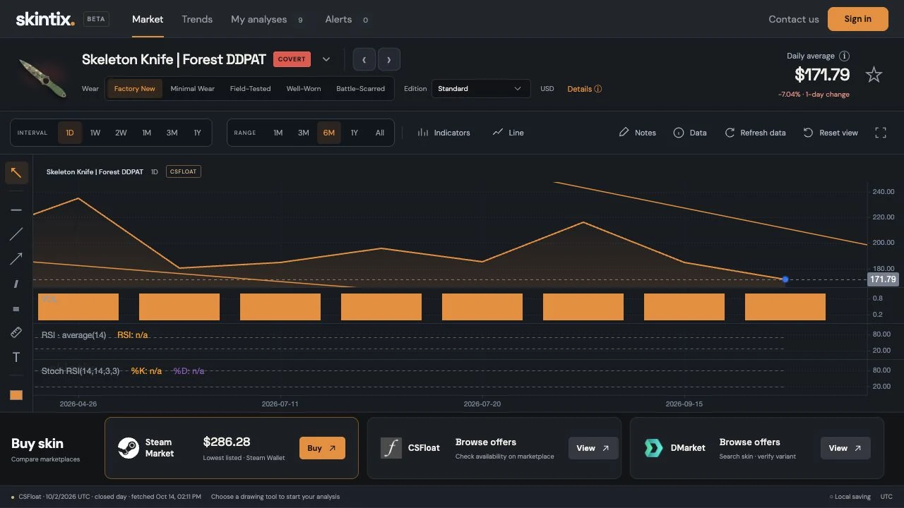Open the Alerts tab

click(x=347, y=19)
